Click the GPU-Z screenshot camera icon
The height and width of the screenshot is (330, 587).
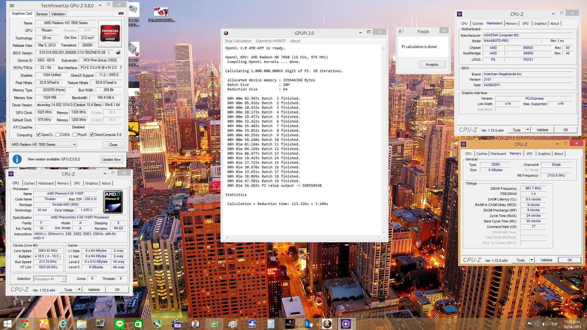coord(121,13)
